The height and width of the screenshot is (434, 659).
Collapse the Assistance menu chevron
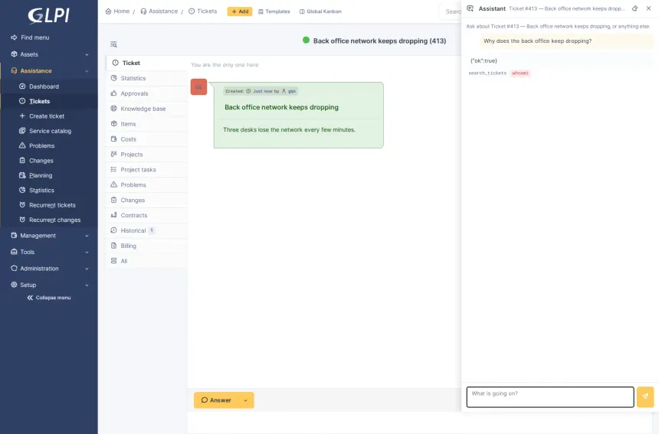[87, 71]
